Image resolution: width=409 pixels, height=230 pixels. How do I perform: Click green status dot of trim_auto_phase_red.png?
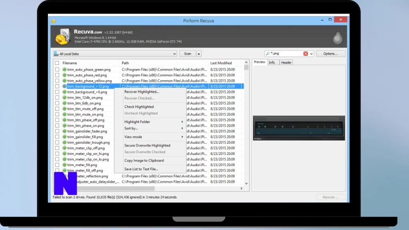tap(64, 75)
